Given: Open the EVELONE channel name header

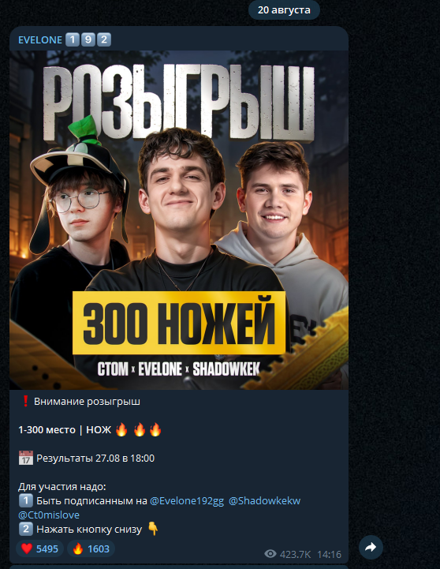Looking at the screenshot, I should point(40,40).
